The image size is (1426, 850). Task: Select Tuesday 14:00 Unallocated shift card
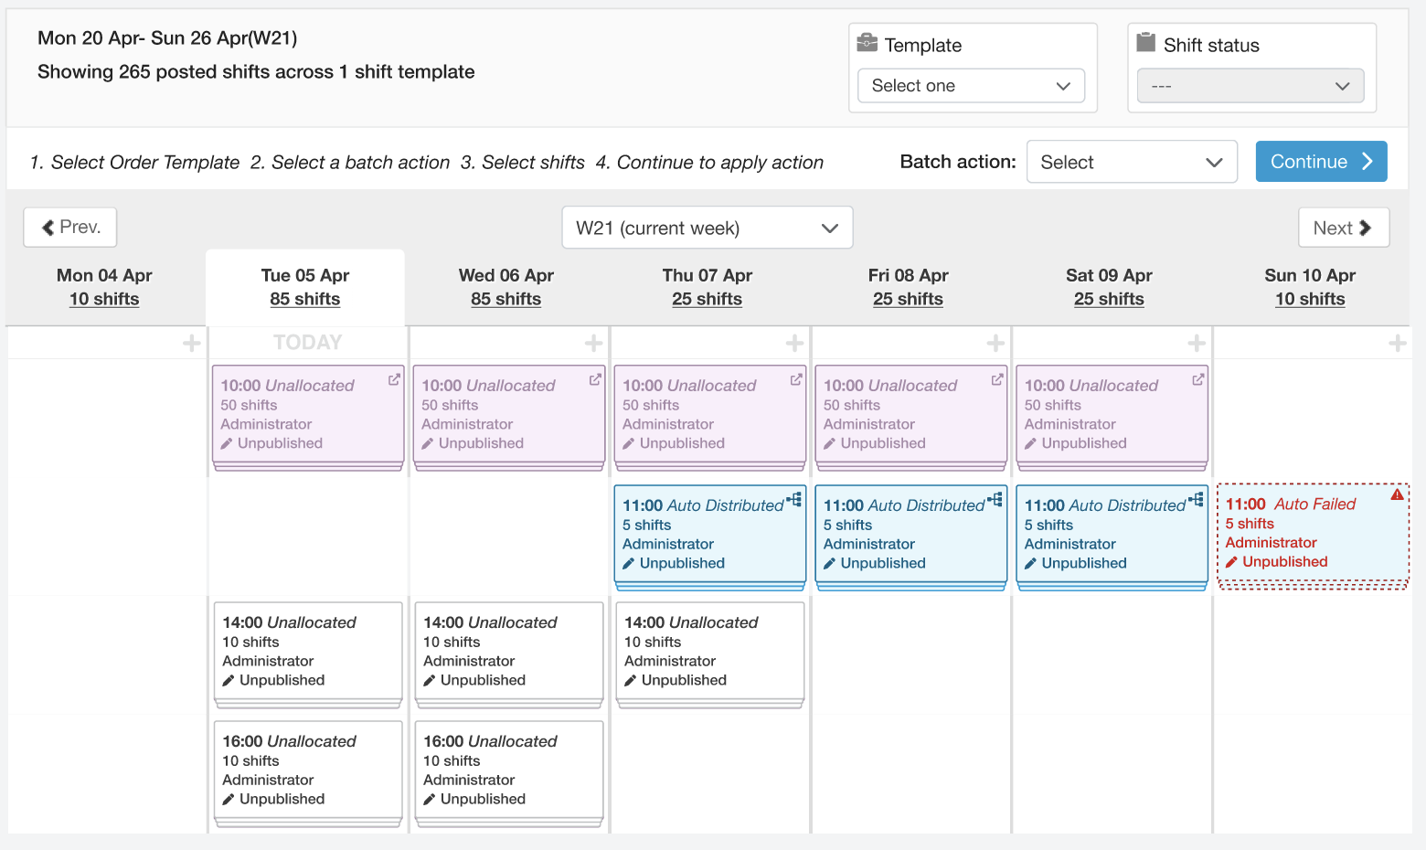click(x=308, y=651)
